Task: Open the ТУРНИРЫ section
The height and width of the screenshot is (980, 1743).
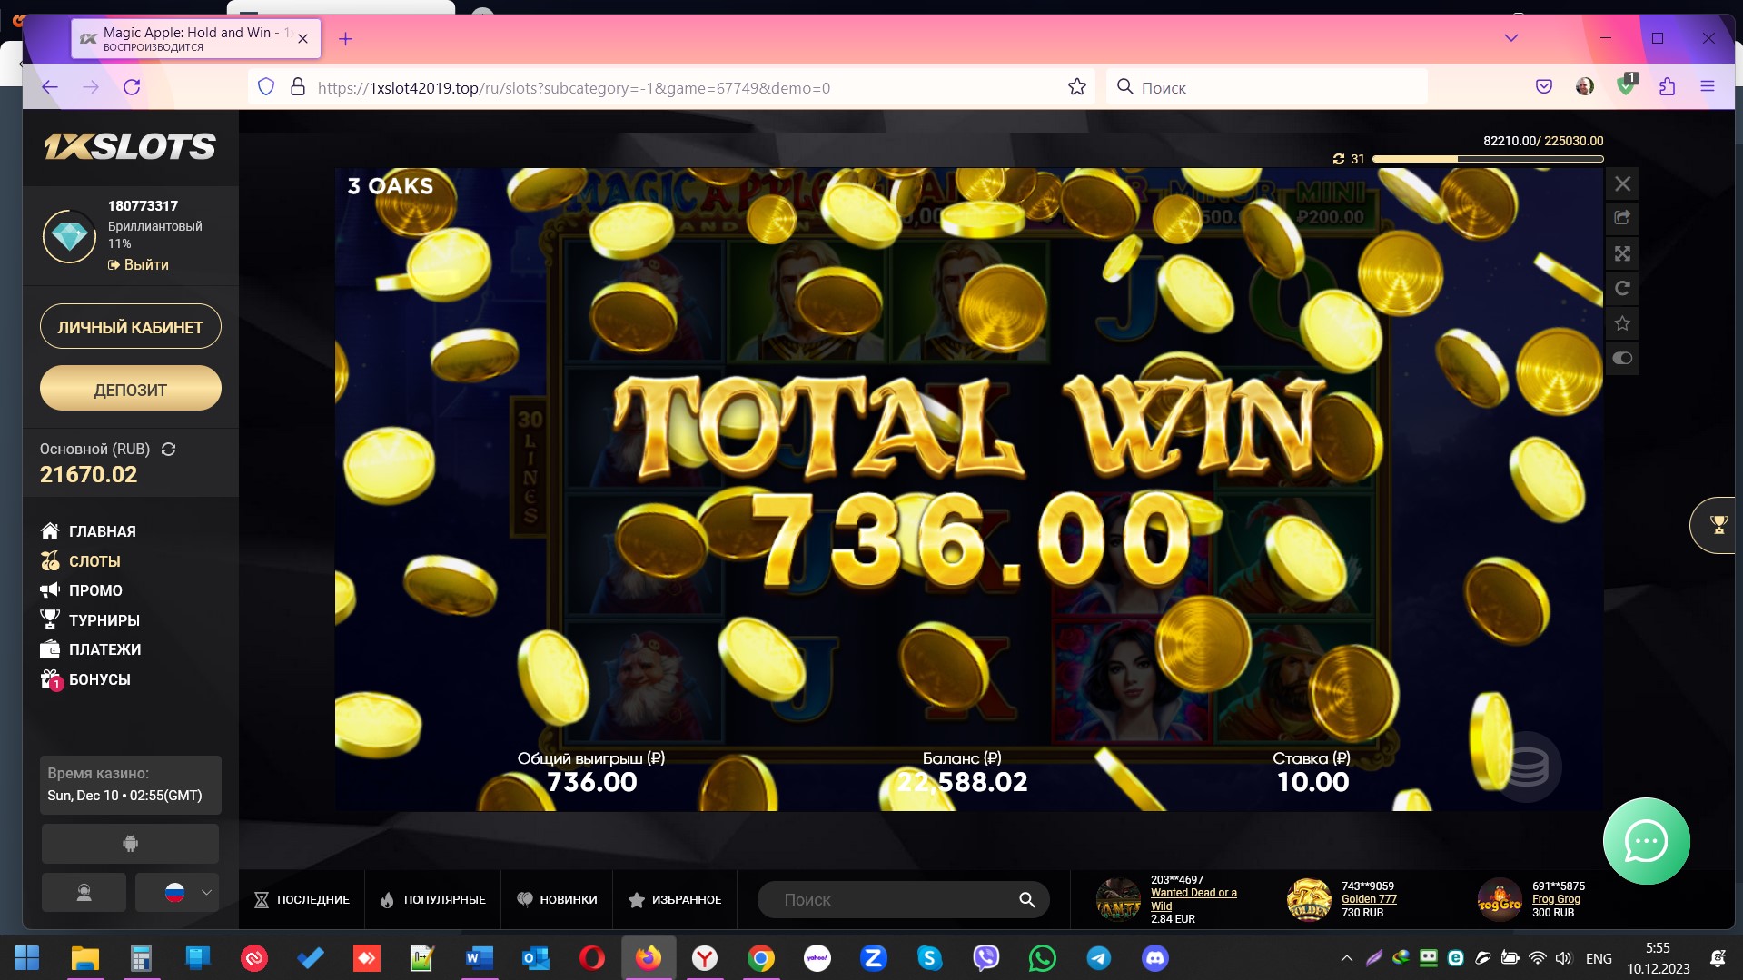Action: (90, 620)
